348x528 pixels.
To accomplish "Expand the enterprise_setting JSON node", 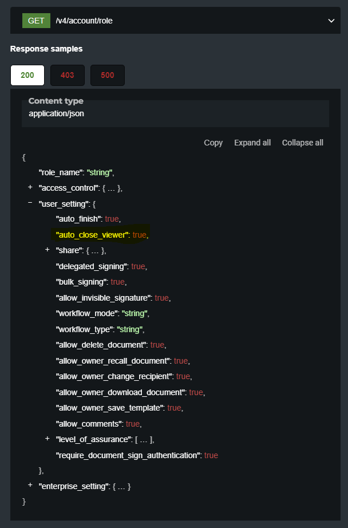I will 30,486.
